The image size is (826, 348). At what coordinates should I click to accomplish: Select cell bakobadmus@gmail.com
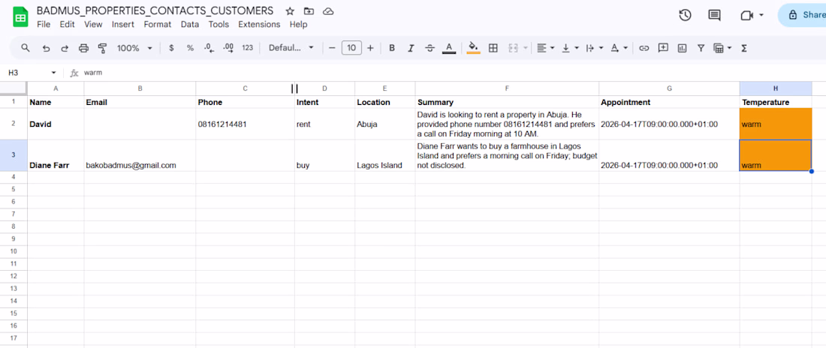pyautogui.click(x=140, y=155)
